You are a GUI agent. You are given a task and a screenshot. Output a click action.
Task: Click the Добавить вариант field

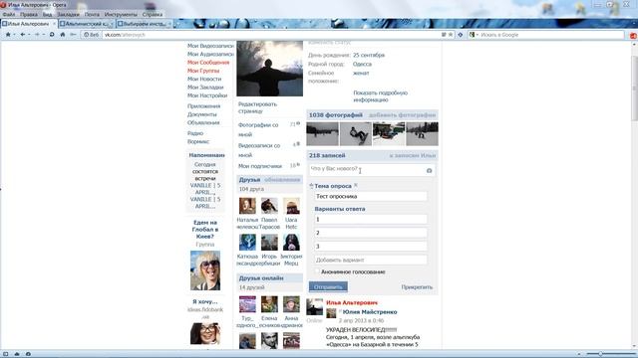pyautogui.click(x=371, y=260)
